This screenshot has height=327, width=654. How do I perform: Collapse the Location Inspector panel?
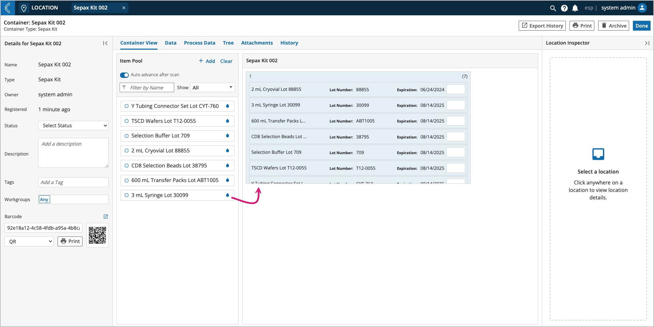click(x=647, y=43)
